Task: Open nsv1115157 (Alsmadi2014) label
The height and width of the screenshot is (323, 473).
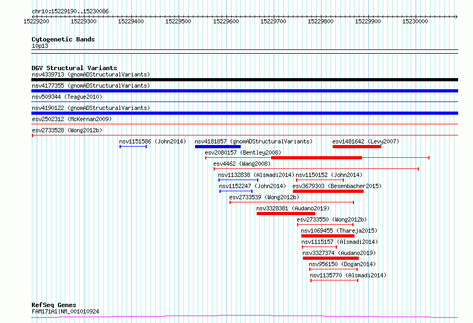Action: tap(340, 242)
